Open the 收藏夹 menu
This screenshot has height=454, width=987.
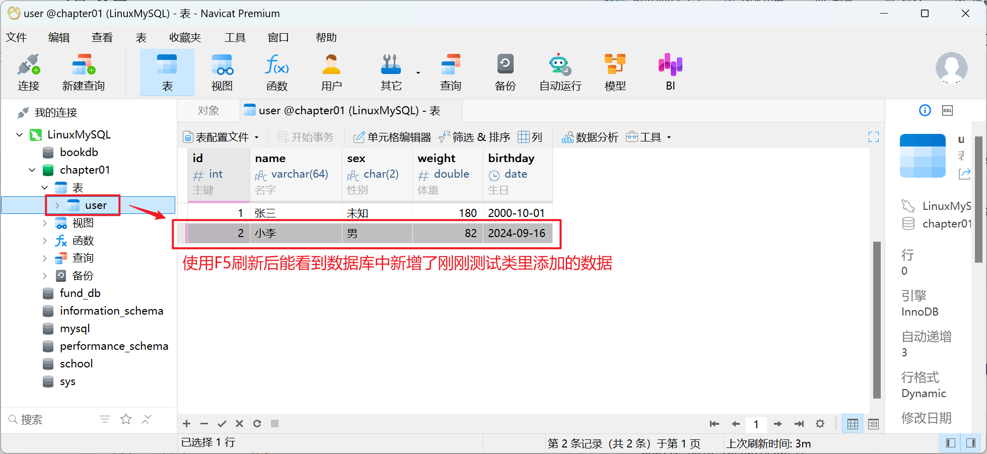point(185,37)
